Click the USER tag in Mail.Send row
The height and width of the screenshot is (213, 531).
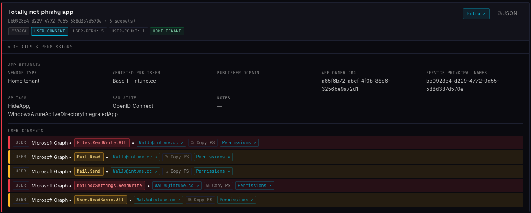[x=21, y=171]
